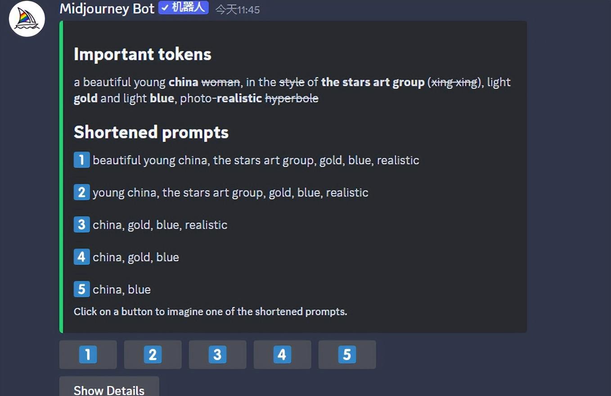The height and width of the screenshot is (396, 611).
Task: Click the number 3 emoji in list
Action: pos(81,224)
